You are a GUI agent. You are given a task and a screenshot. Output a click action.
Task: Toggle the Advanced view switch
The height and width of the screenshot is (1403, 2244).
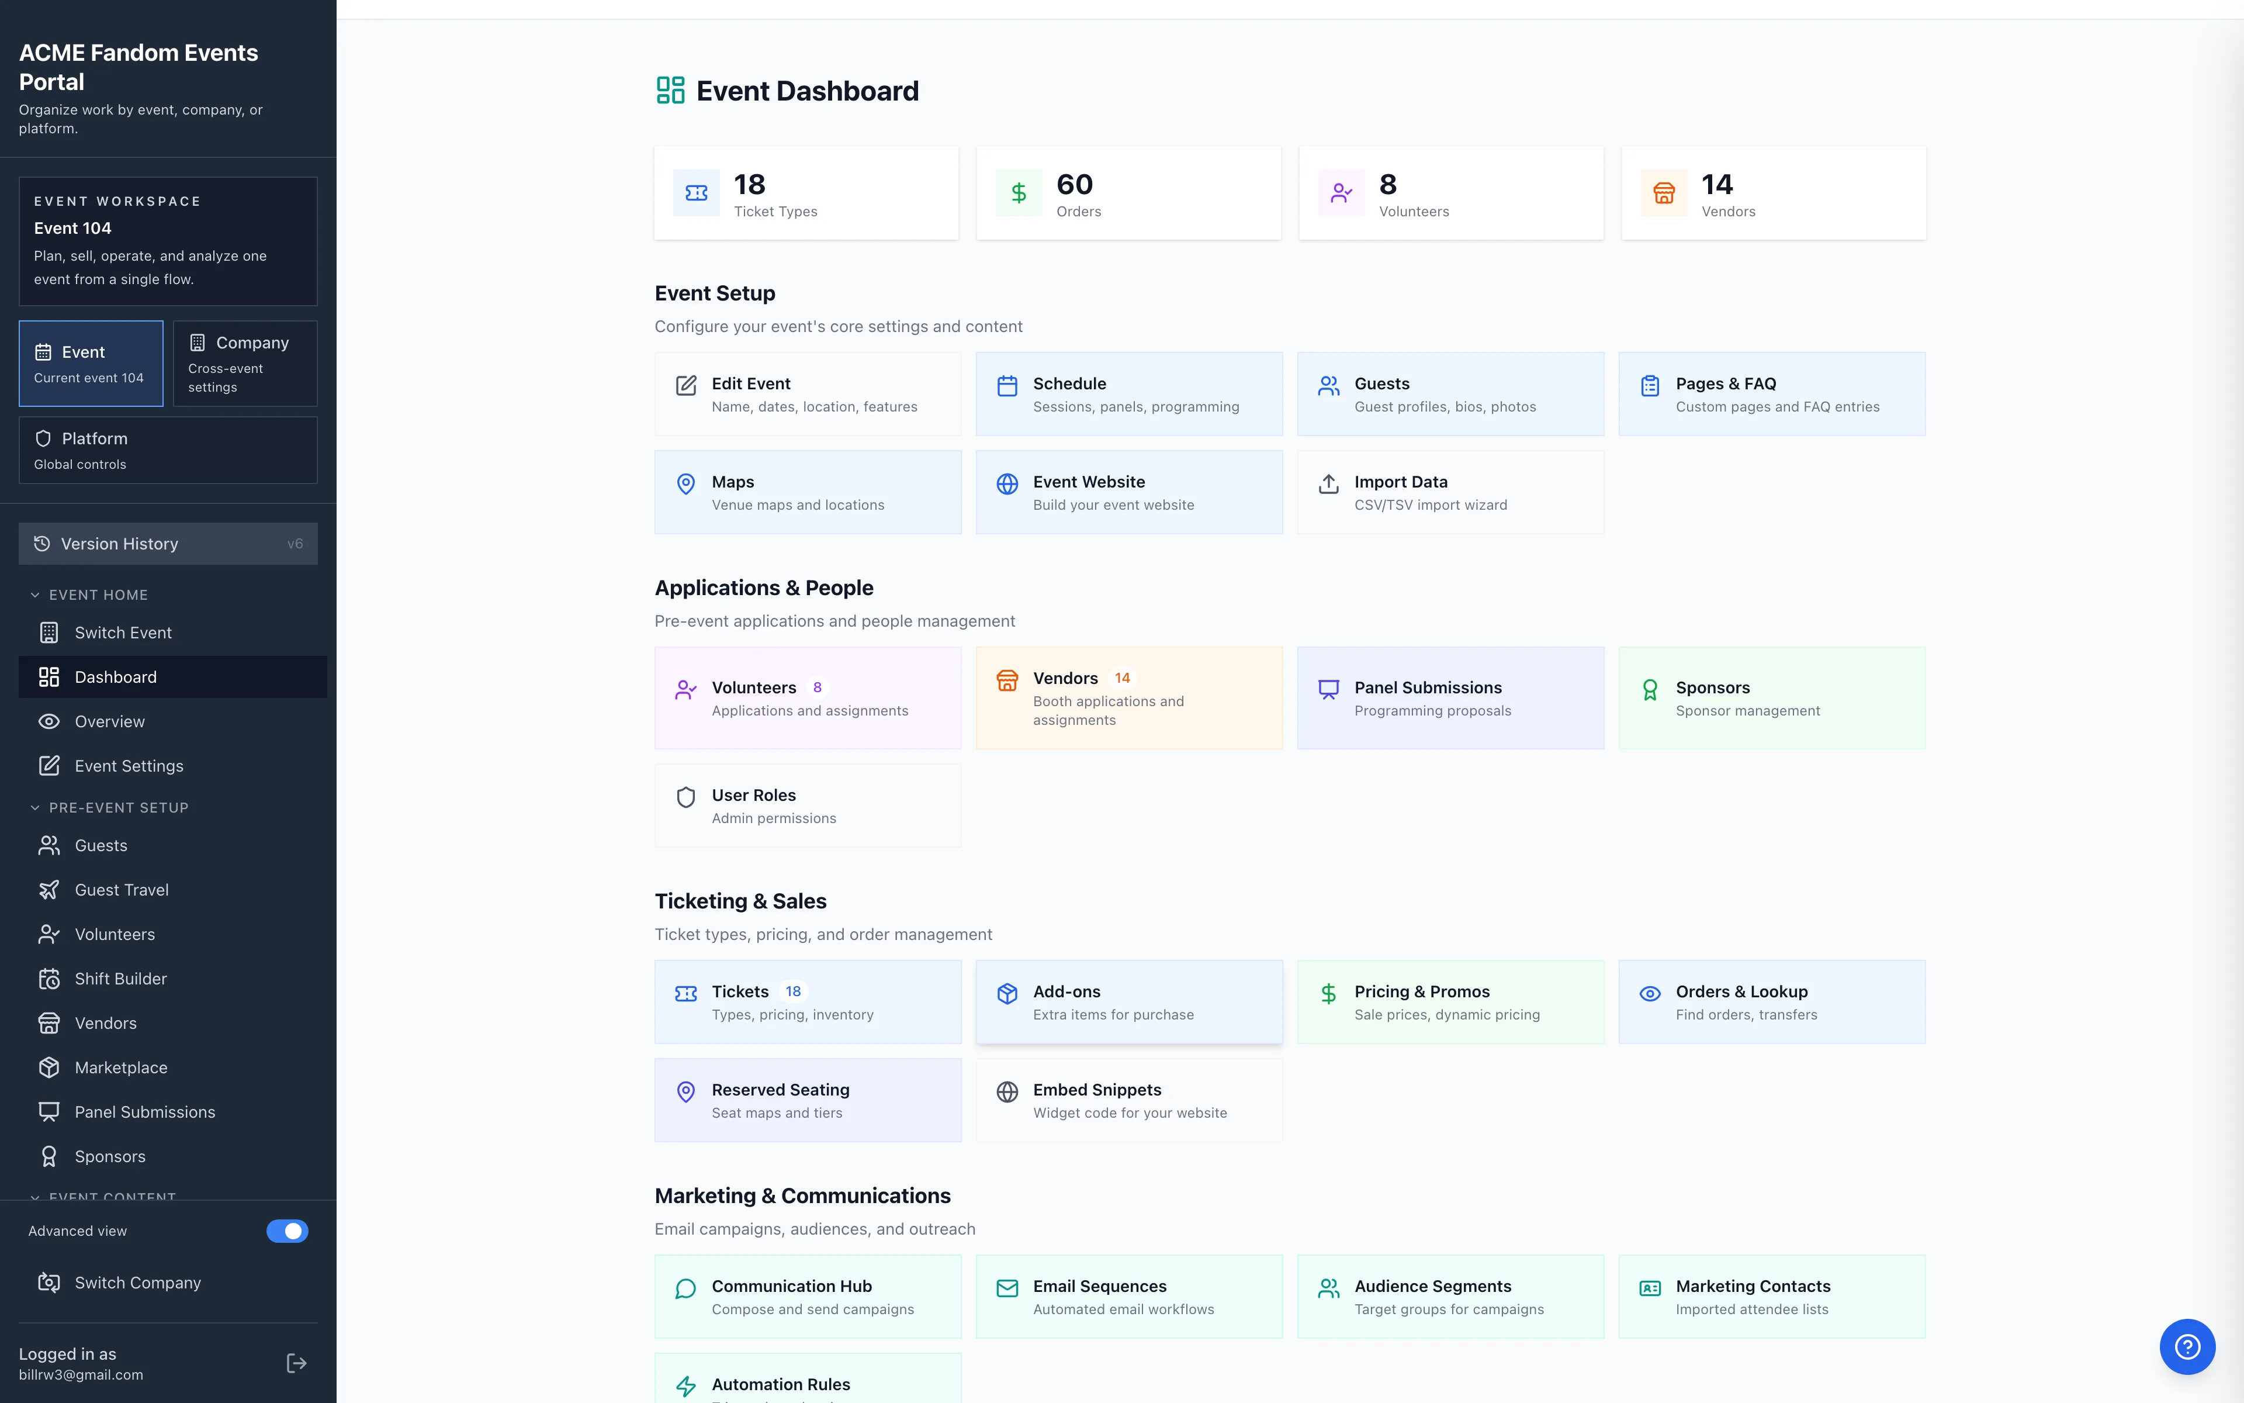[288, 1231]
